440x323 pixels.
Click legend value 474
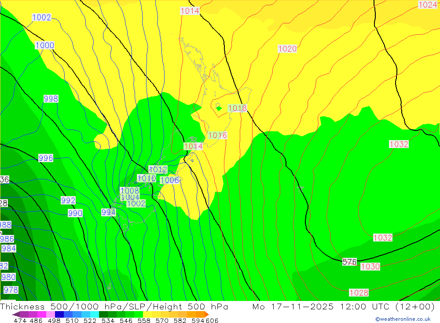tap(20, 321)
